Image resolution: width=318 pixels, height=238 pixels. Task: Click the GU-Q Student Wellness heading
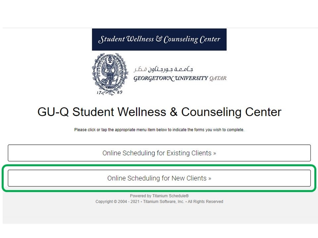tap(159, 112)
